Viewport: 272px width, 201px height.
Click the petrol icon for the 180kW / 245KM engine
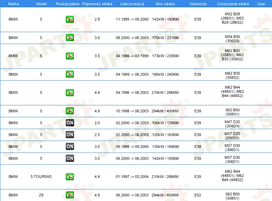[x=70, y=74]
